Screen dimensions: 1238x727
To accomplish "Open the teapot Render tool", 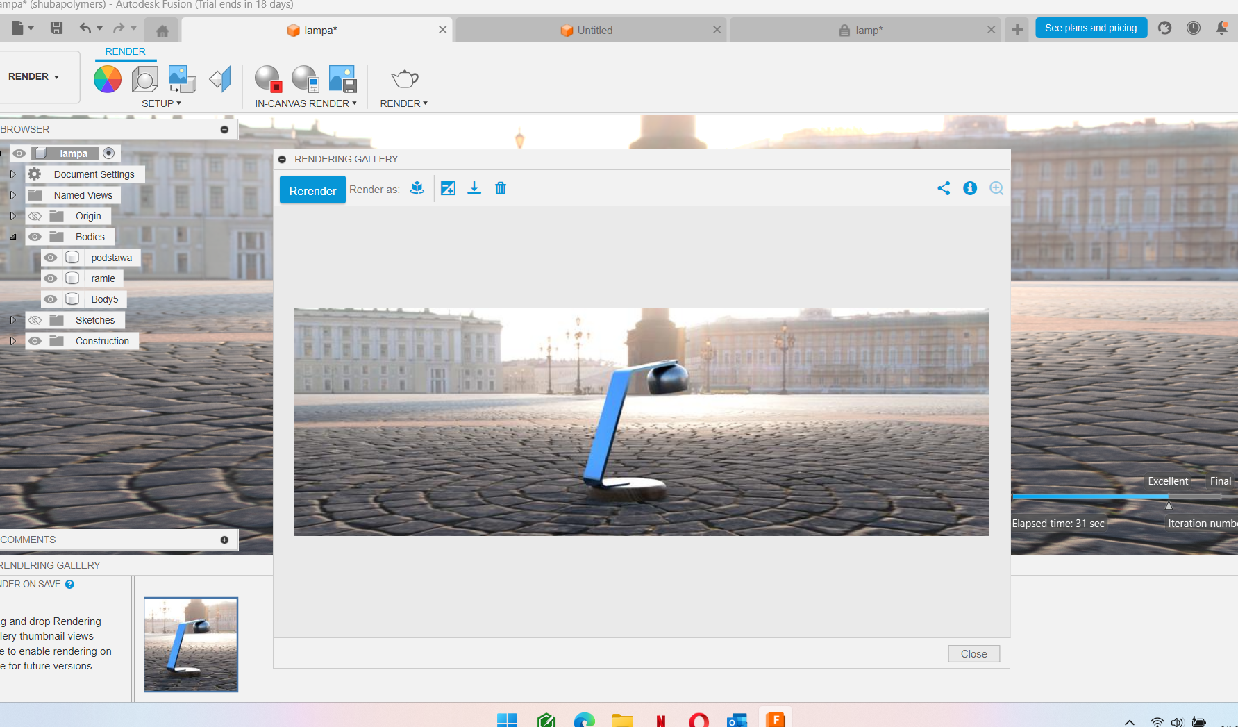I will tap(404, 79).
